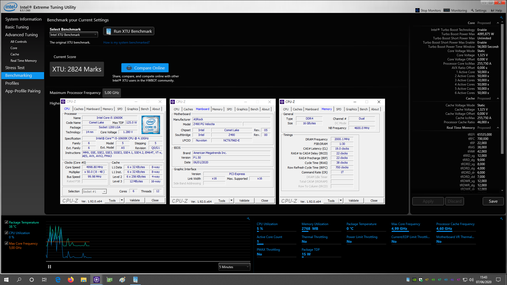Open 'How is my system benchmarked?' link

(126, 42)
